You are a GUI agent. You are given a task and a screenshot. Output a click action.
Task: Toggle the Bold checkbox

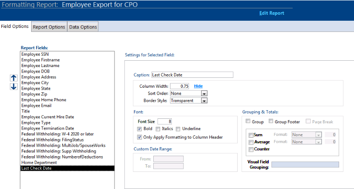(139, 129)
